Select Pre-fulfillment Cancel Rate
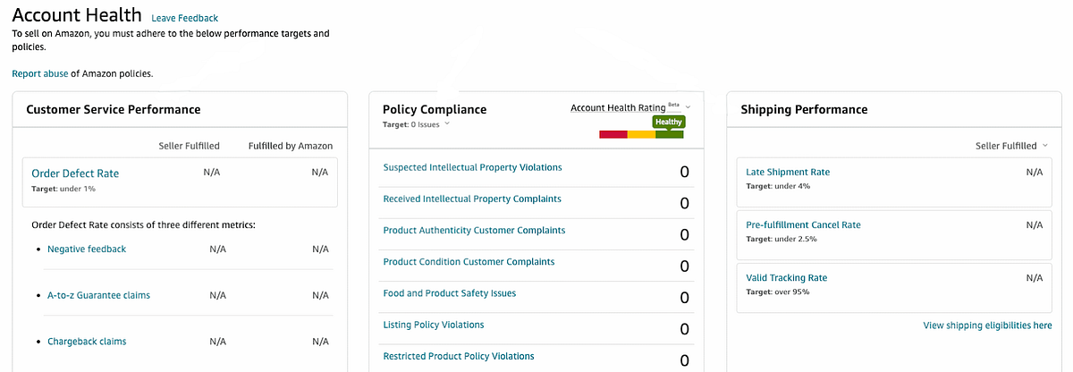This screenshot has width=1073, height=372. click(x=803, y=225)
